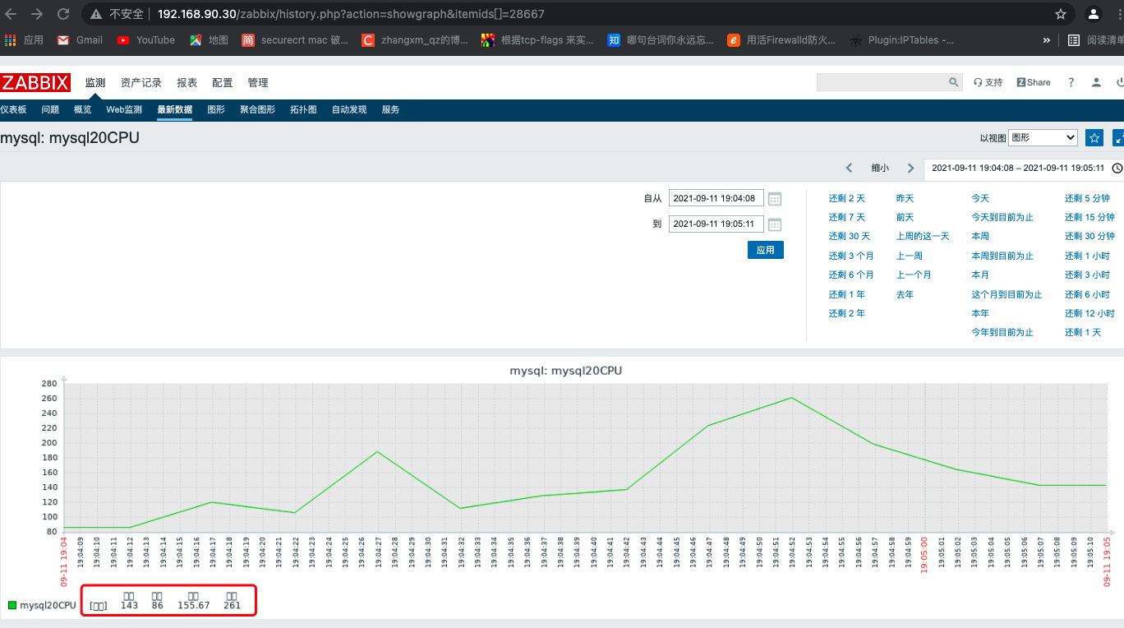Open the 资产记录 menu

point(141,82)
